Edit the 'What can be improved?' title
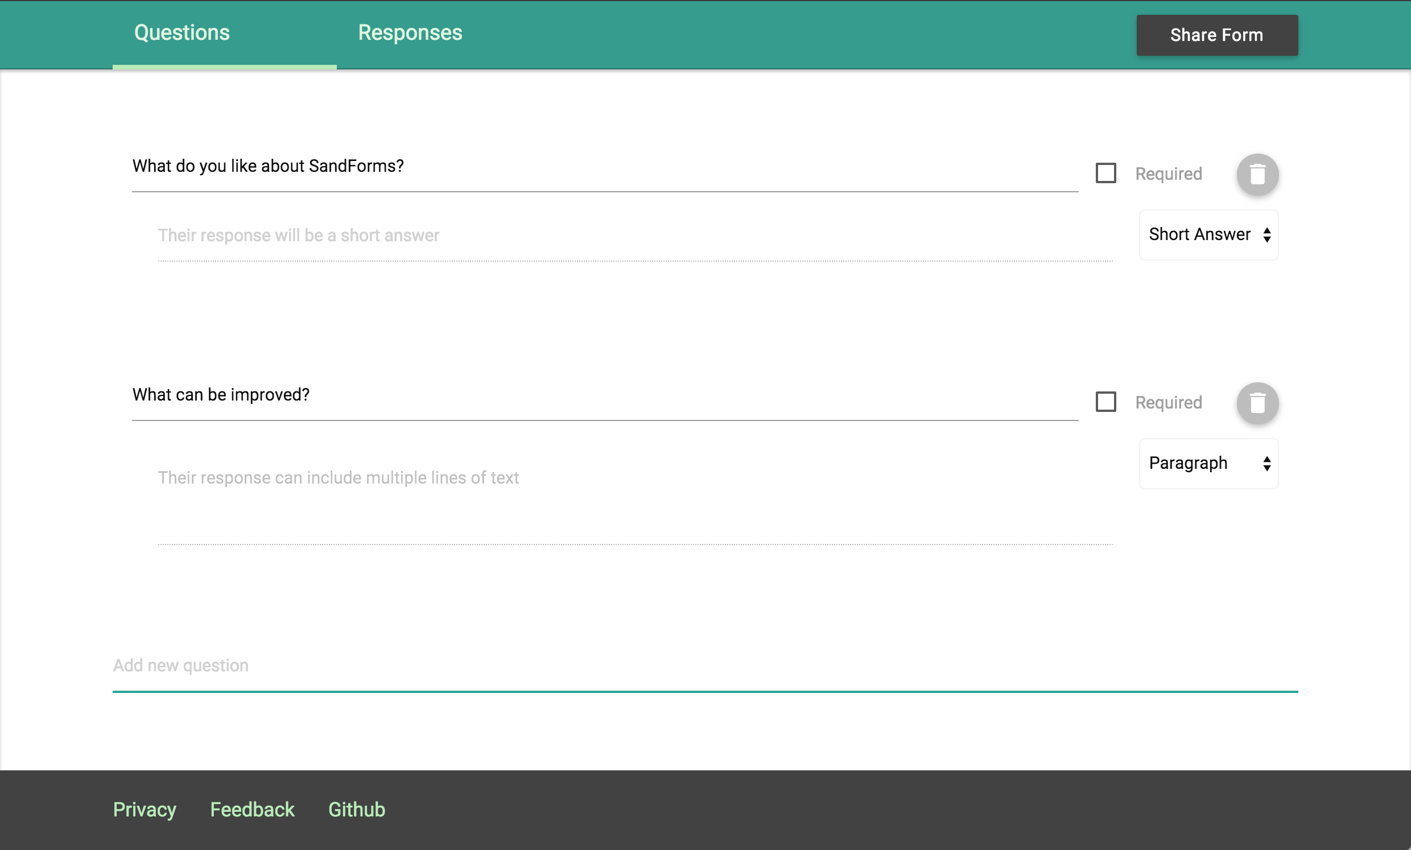The width and height of the screenshot is (1411, 850). pos(605,395)
